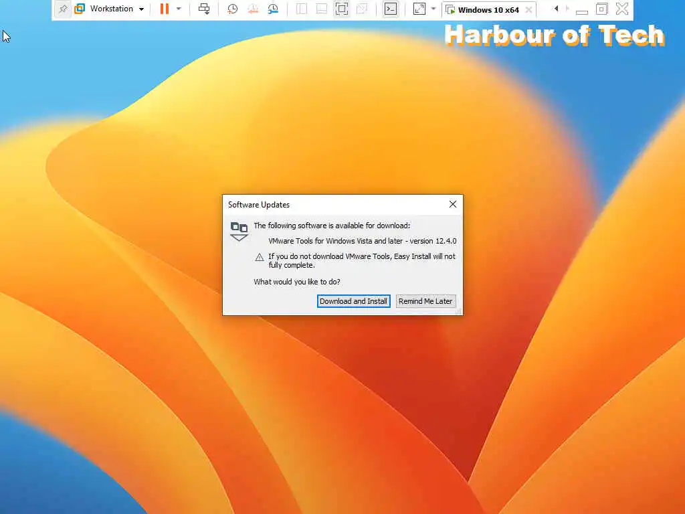Unpin the VMware full-screen toolbar

coord(63,9)
